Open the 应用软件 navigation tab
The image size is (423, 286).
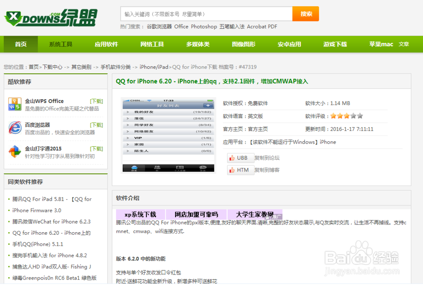pos(106,44)
